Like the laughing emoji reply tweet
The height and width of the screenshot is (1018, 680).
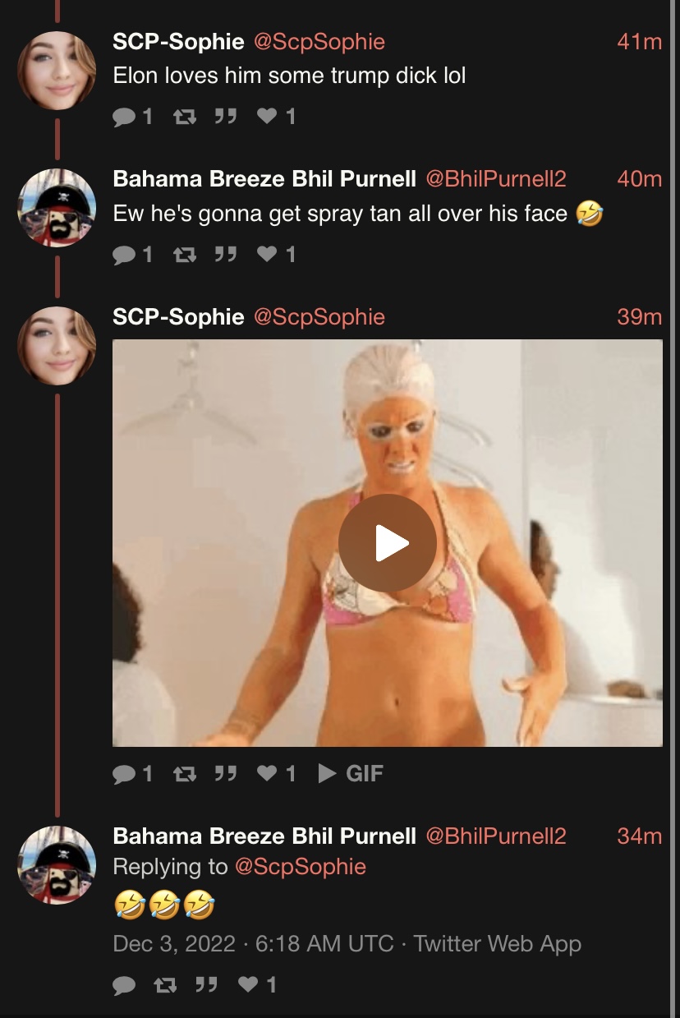pos(257,983)
